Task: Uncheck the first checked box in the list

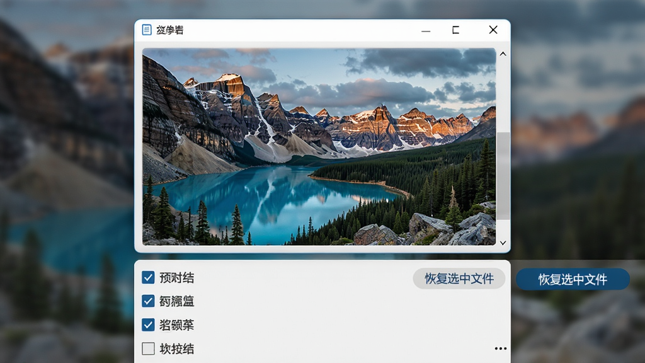Action: tap(148, 277)
